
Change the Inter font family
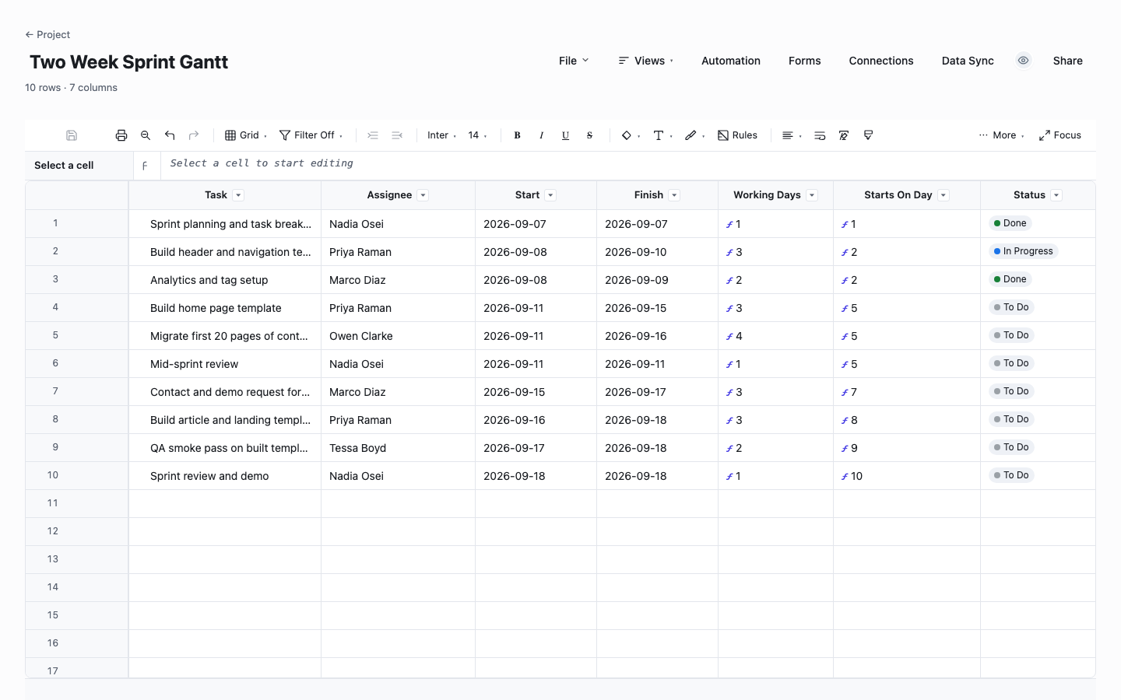(x=442, y=135)
